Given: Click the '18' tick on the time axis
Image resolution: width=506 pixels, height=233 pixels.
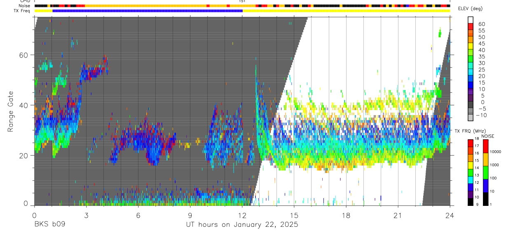Looking at the screenshot, I should pos(346,215).
